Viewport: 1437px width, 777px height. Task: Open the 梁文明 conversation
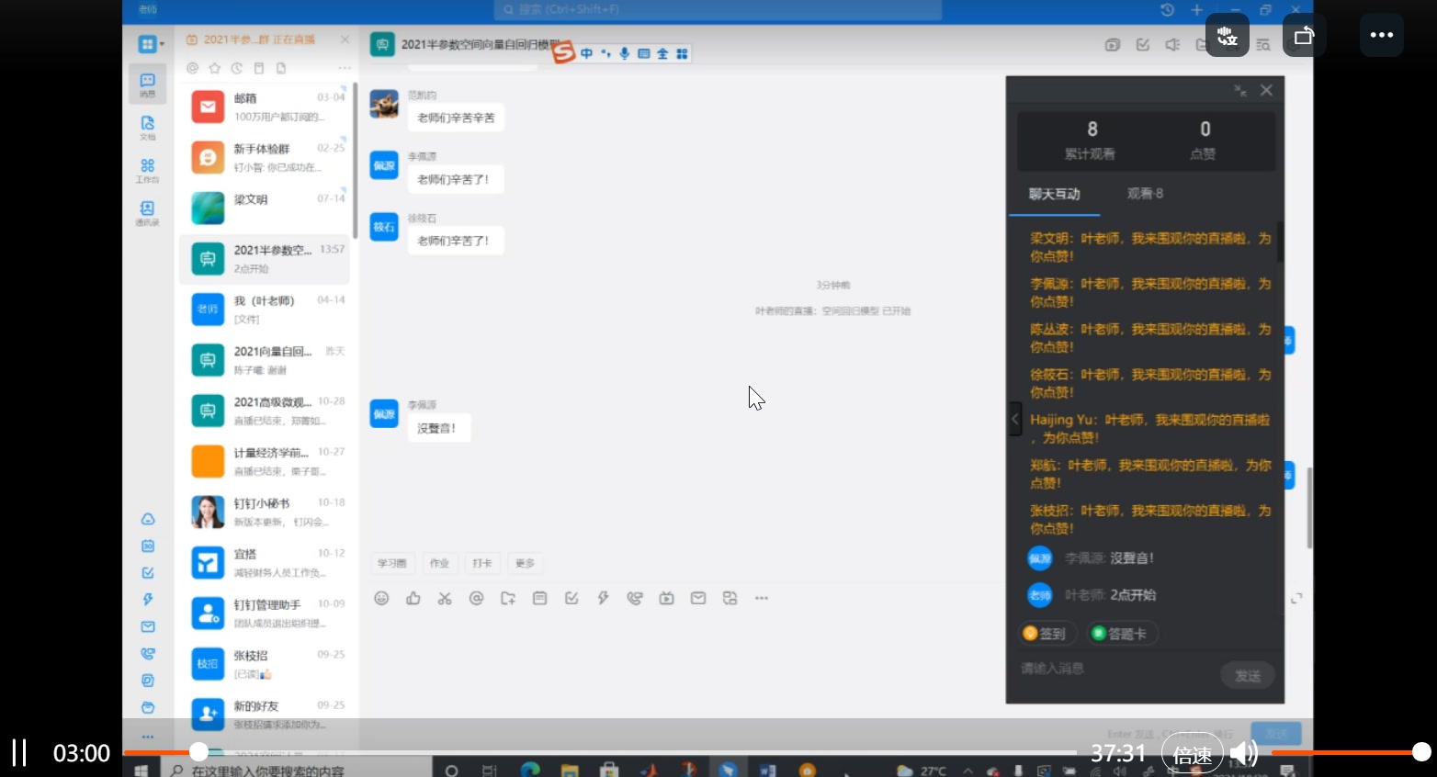click(265, 208)
